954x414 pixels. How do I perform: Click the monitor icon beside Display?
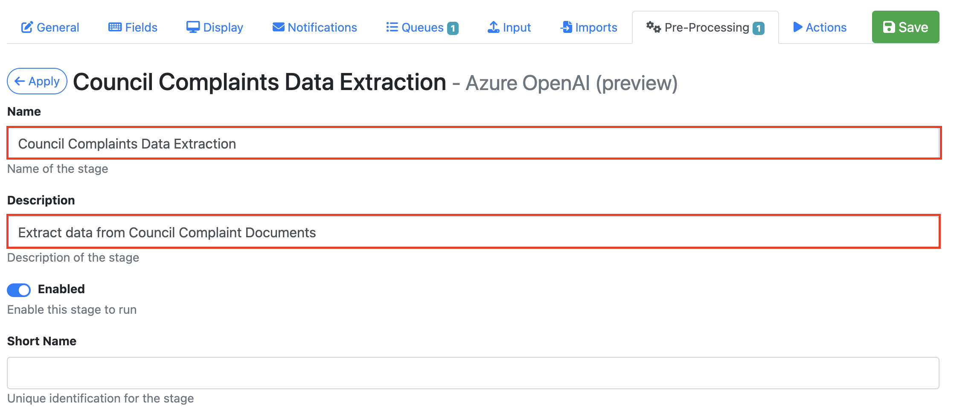tap(193, 27)
